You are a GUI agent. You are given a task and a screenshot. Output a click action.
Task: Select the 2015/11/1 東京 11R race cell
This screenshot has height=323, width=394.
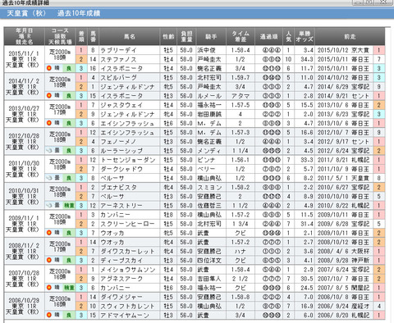click(x=24, y=59)
